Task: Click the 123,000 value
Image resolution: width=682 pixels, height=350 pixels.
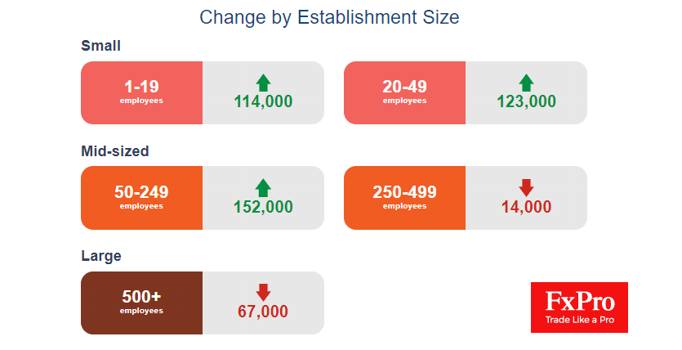Action: click(526, 102)
